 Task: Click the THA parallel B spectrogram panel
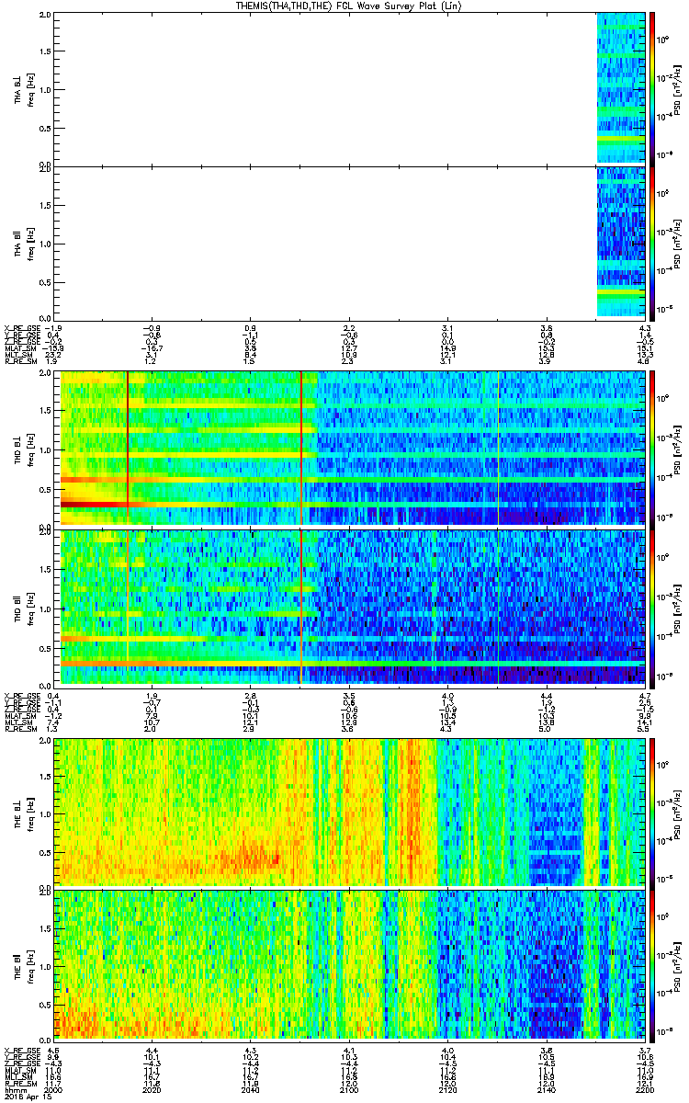tap(350, 243)
